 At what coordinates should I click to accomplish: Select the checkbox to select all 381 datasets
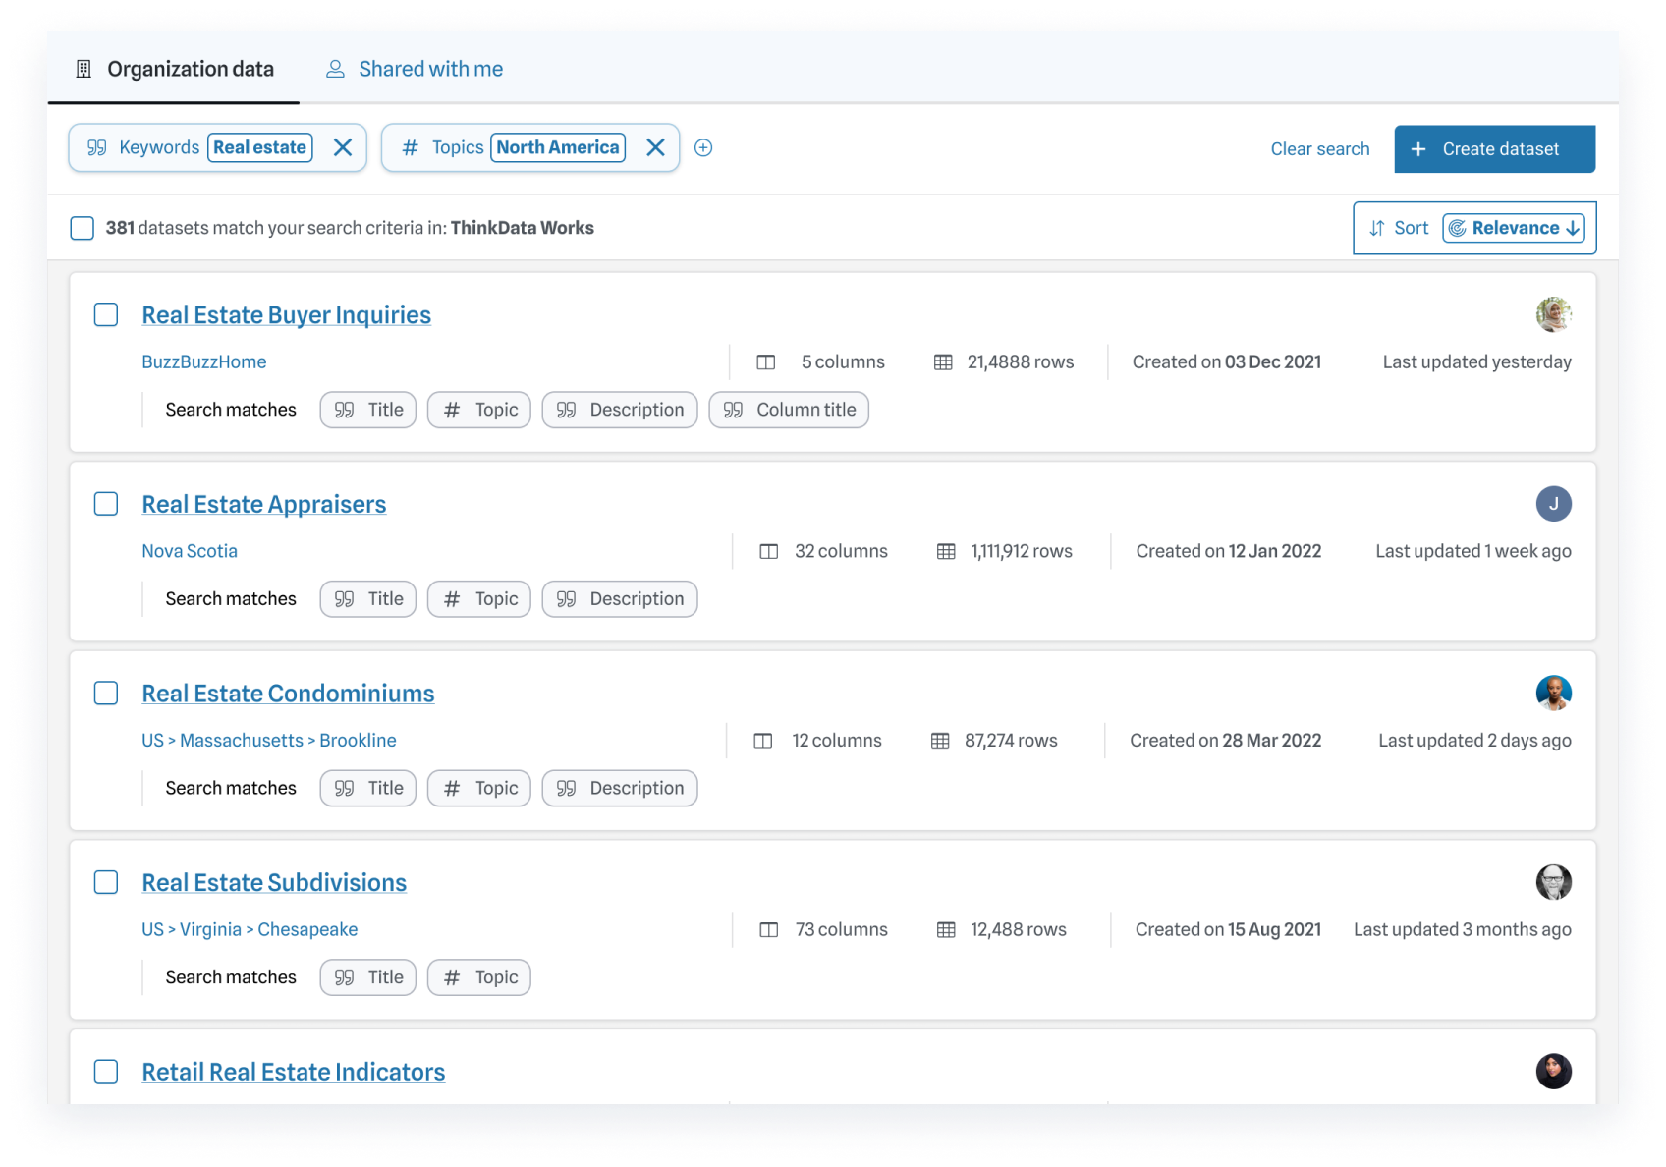[x=82, y=228]
